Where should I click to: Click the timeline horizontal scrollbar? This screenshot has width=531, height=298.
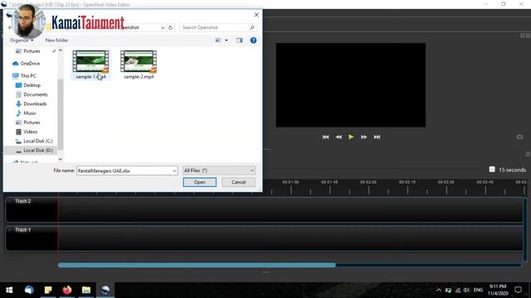197,265
